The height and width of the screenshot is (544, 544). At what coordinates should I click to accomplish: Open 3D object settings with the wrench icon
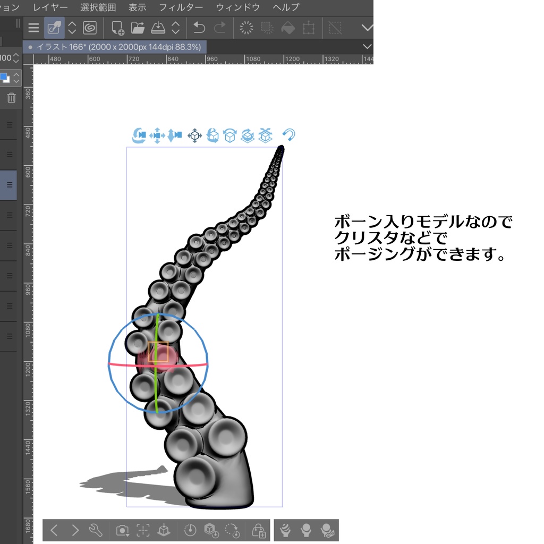tap(96, 530)
